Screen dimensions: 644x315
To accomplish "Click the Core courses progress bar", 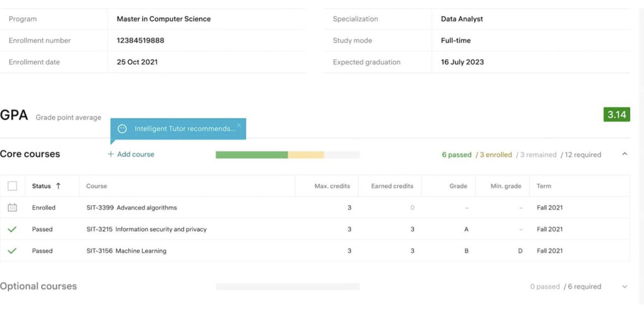I will 287,155.
